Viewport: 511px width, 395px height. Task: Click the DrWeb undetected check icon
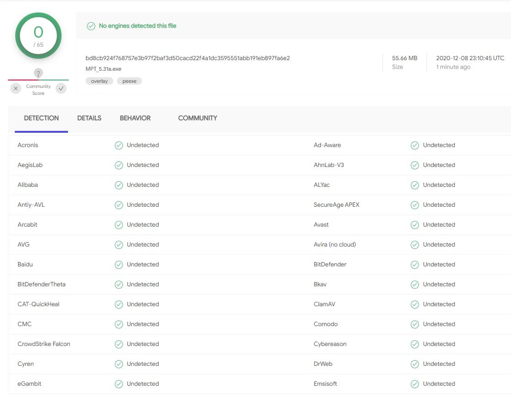[x=414, y=364]
